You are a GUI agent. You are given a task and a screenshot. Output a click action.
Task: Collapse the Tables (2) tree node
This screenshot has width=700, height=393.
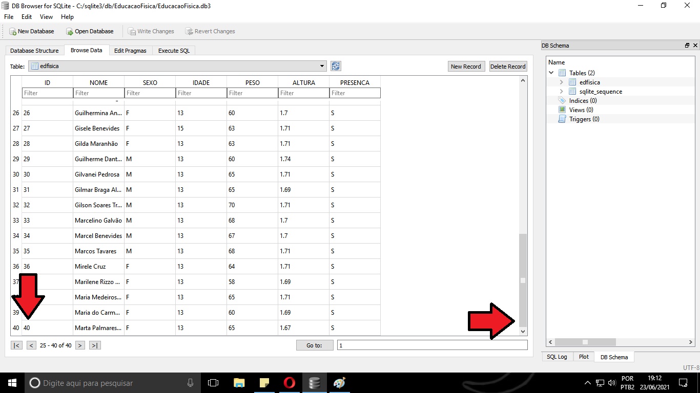(x=551, y=72)
